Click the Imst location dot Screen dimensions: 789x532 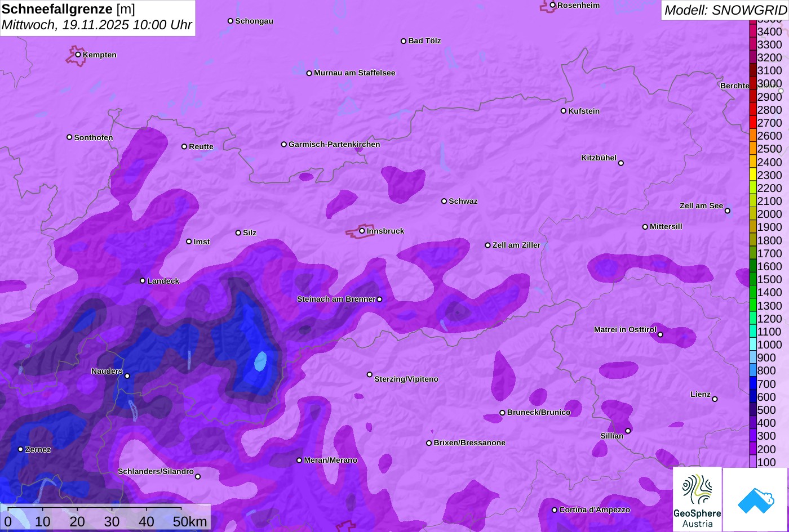[x=189, y=242]
